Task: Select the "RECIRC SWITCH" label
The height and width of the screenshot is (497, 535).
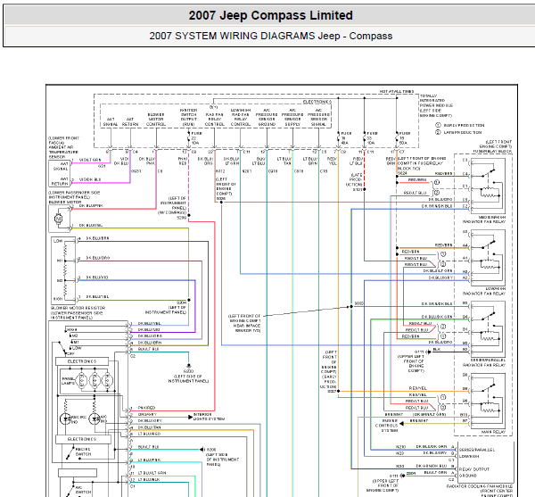Action: [x=83, y=451]
